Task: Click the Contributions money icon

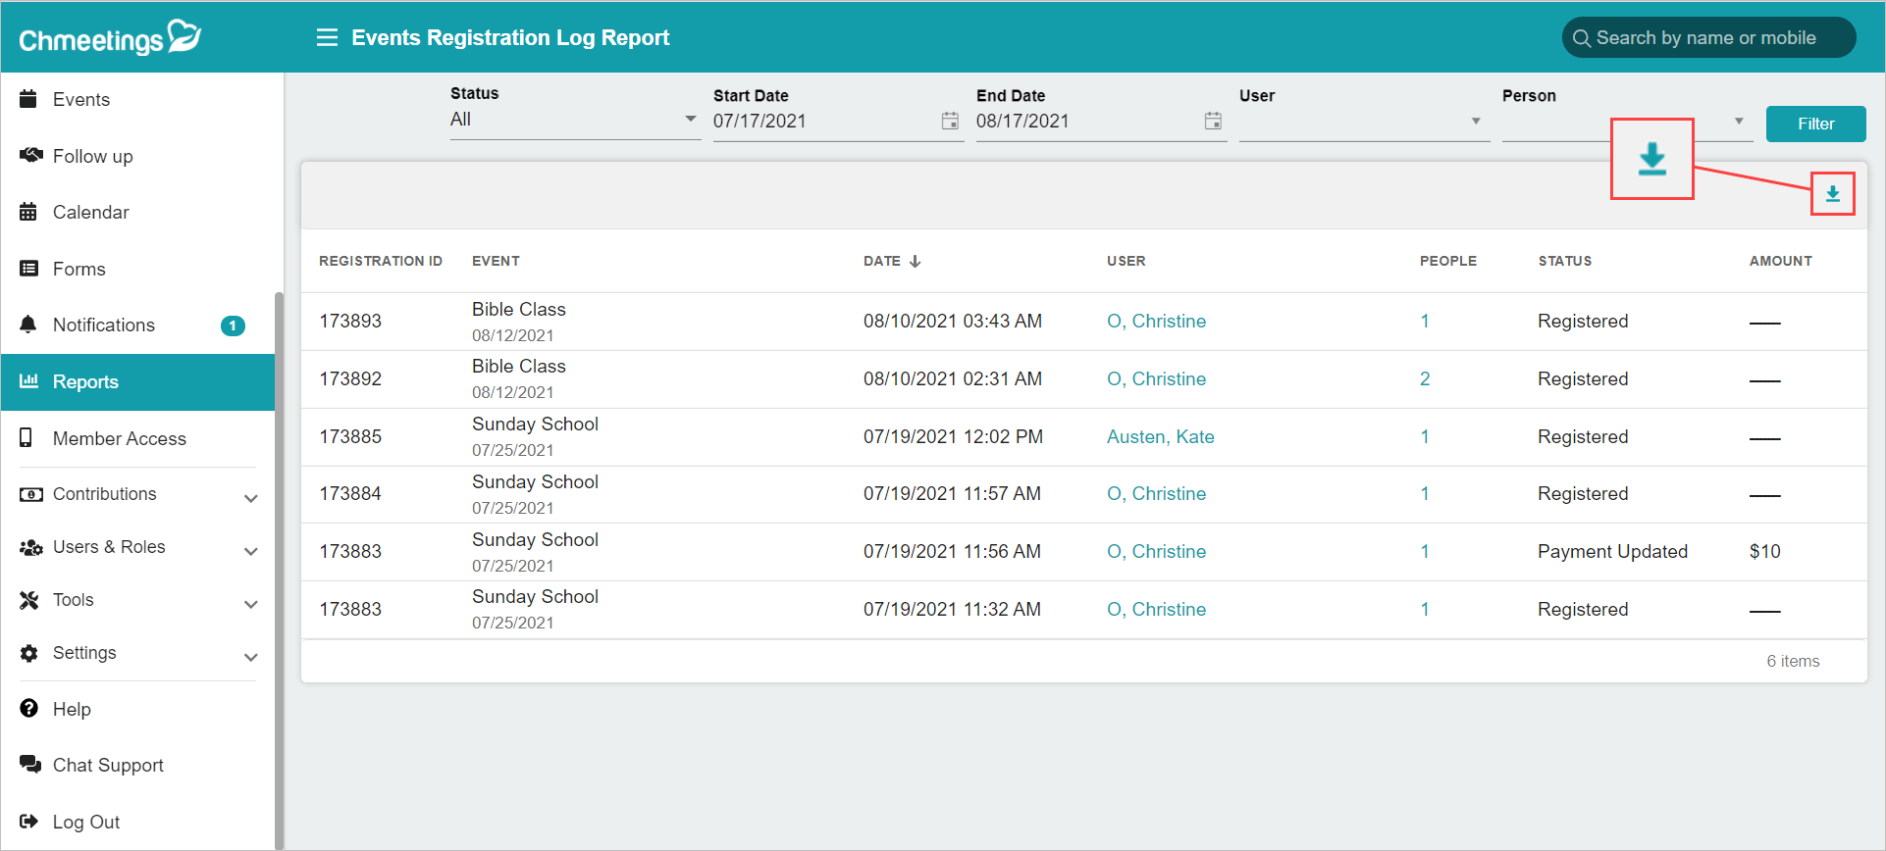Action: (30, 494)
